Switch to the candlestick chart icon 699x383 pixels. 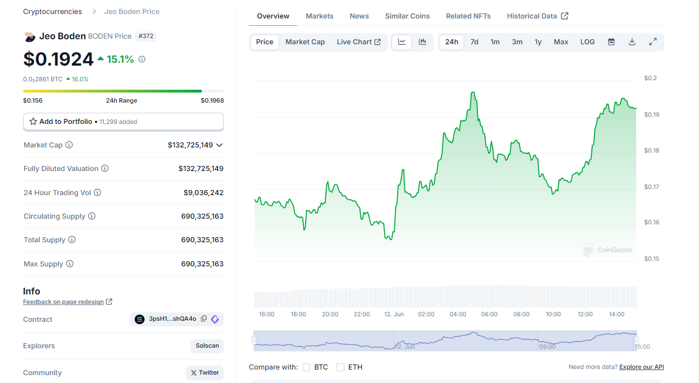click(x=422, y=42)
